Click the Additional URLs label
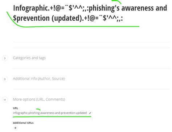Image resolution: width=172 pixels, height=132 pixels. coord(23,123)
